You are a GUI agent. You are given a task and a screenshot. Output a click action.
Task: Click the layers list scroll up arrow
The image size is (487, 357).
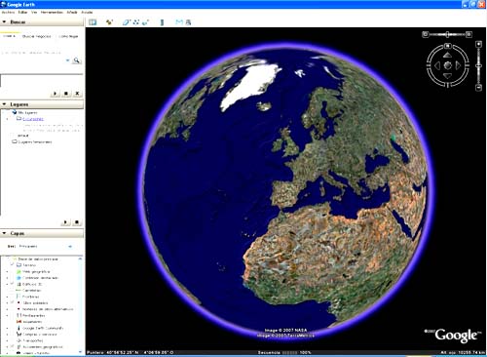point(80,258)
